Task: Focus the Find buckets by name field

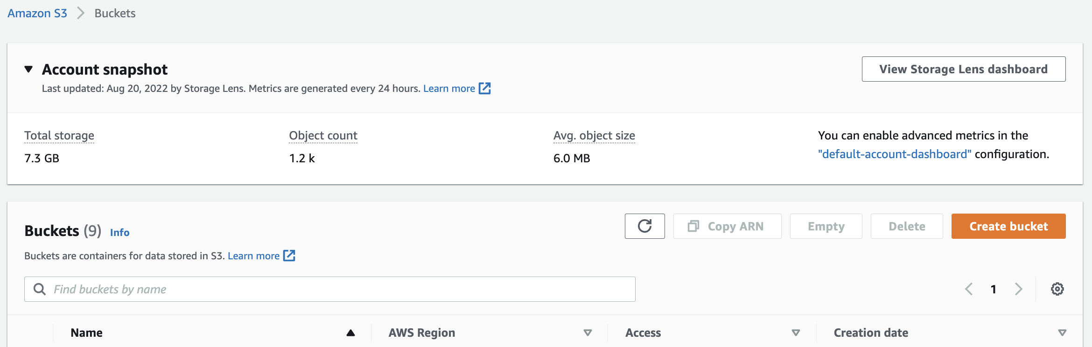Action: [341, 289]
